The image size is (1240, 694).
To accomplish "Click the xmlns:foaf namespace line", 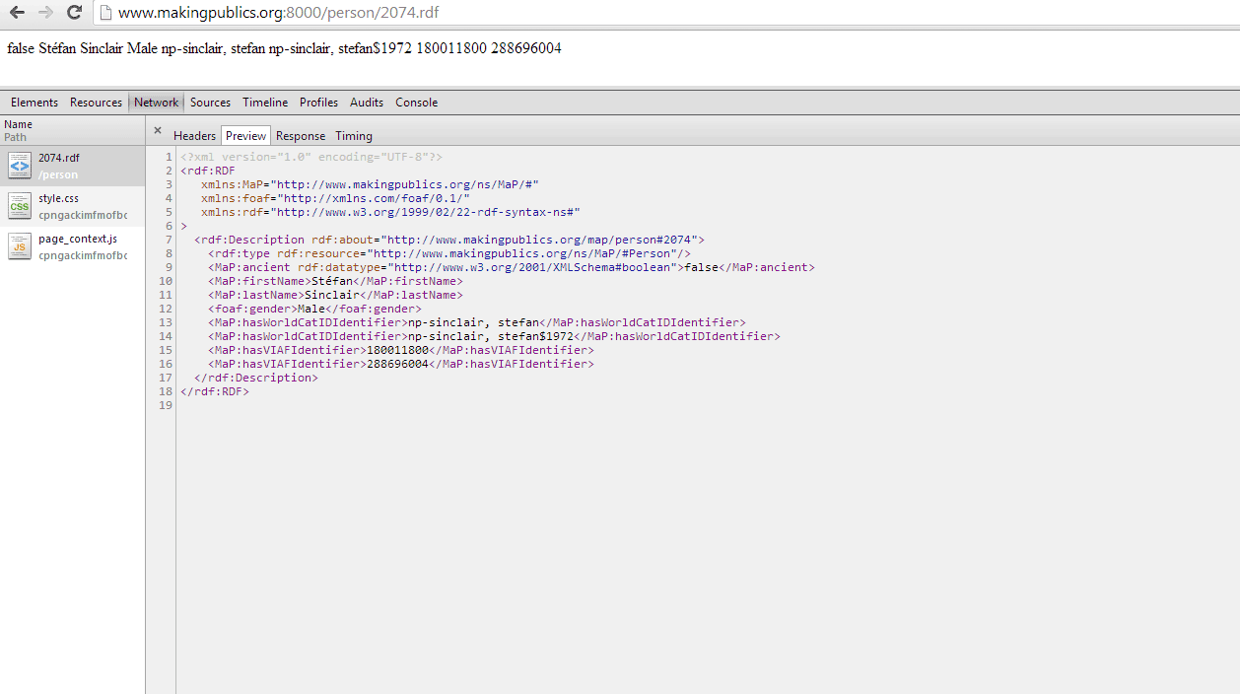I will (335, 198).
